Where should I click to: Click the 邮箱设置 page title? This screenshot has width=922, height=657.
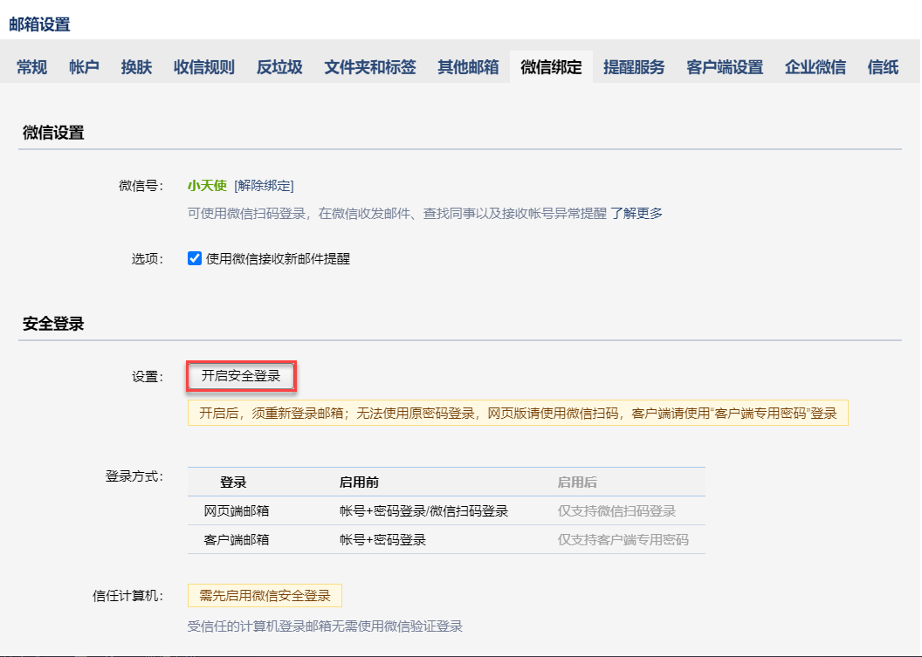point(39,24)
